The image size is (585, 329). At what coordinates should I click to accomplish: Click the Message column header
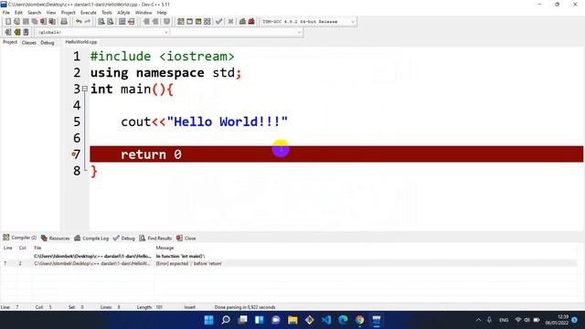point(165,248)
